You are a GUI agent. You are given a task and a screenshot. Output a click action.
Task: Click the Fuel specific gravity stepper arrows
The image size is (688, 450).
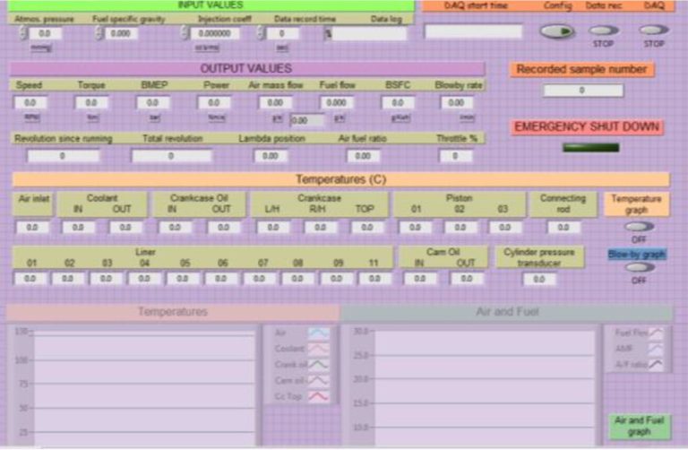point(99,33)
